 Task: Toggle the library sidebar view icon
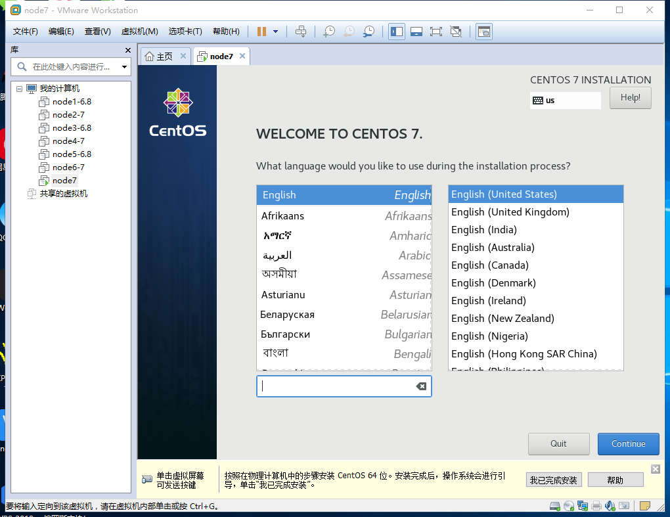pos(397,32)
